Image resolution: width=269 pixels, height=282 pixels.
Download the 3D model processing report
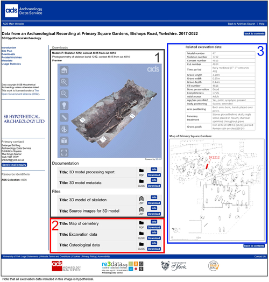[154, 175]
